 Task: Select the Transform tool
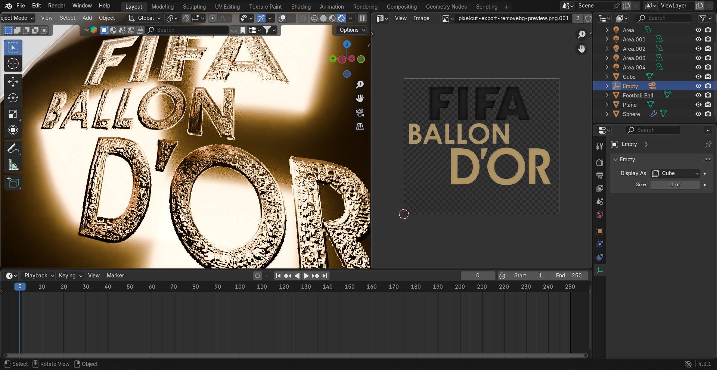[13, 130]
